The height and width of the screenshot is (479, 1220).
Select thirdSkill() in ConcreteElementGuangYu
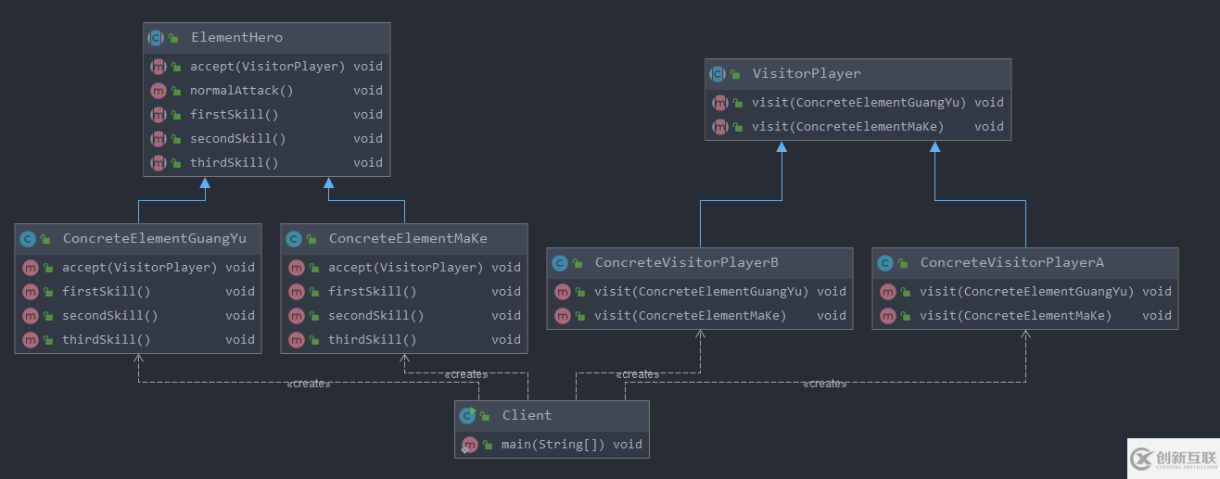tap(107, 340)
